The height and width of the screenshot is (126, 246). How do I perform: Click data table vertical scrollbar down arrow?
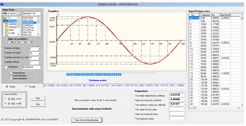point(242,105)
